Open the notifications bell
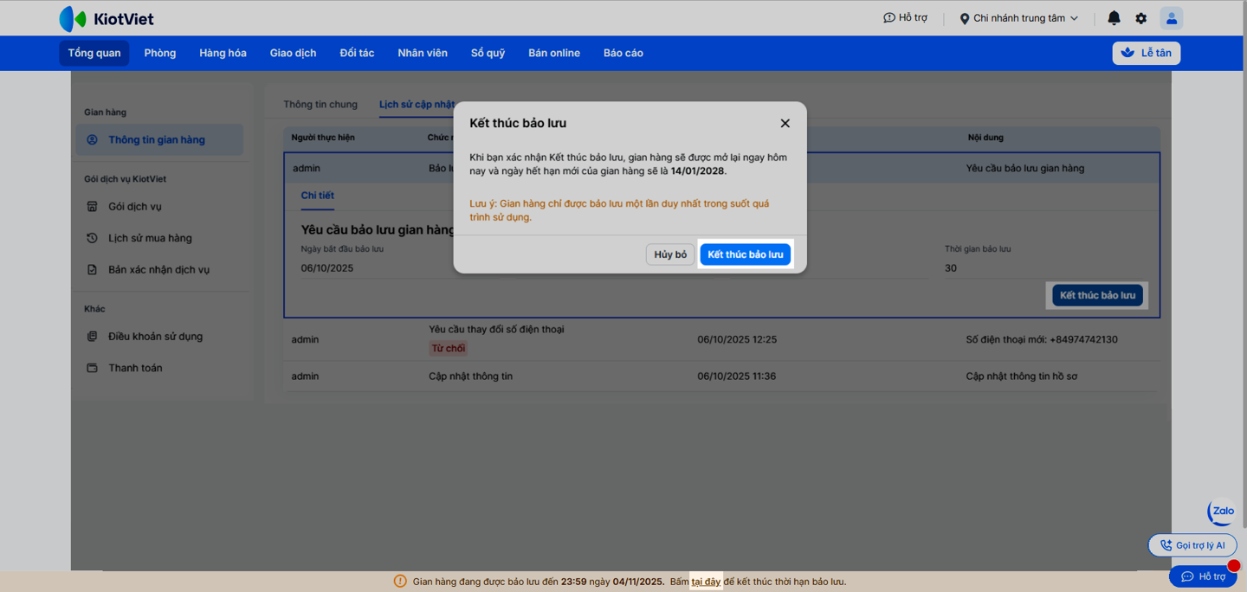The height and width of the screenshot is (592, 1247). [1115, 18]
